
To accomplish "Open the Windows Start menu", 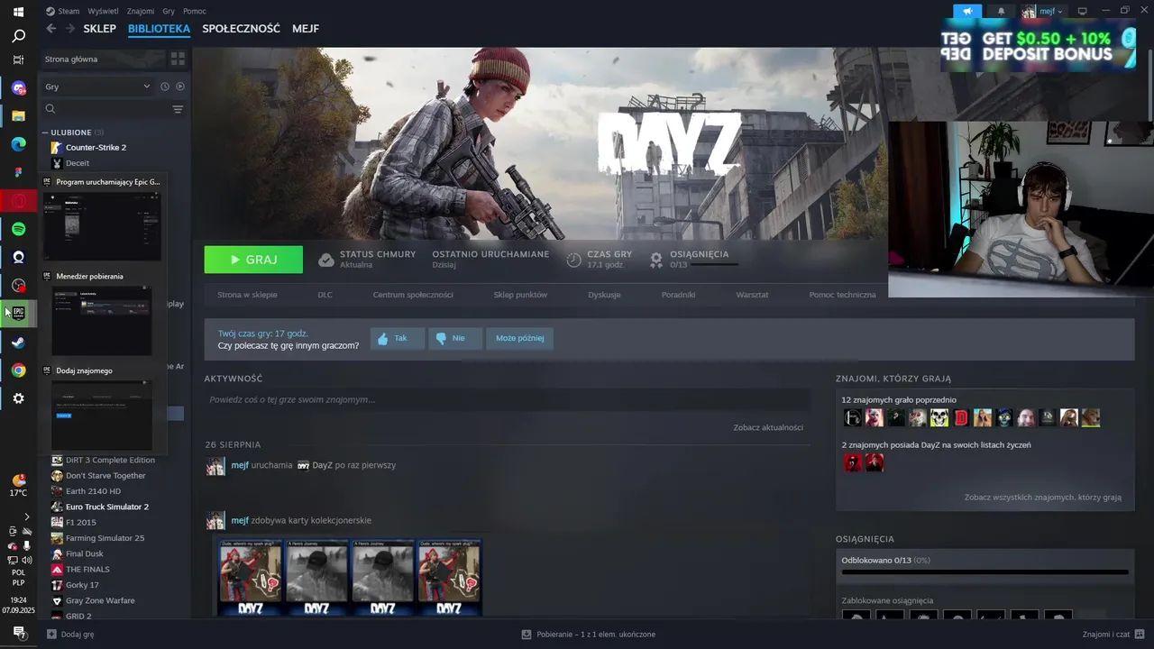I will (x=18, y=12).
